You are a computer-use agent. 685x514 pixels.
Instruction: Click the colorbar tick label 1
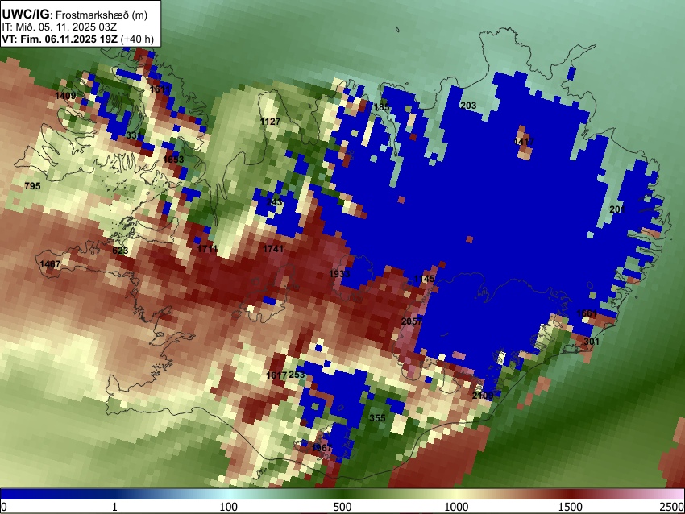pos(114,507)
